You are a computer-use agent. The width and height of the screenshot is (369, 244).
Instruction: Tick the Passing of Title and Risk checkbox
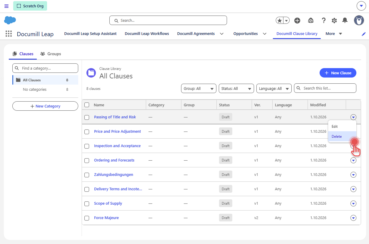point(87,117)
